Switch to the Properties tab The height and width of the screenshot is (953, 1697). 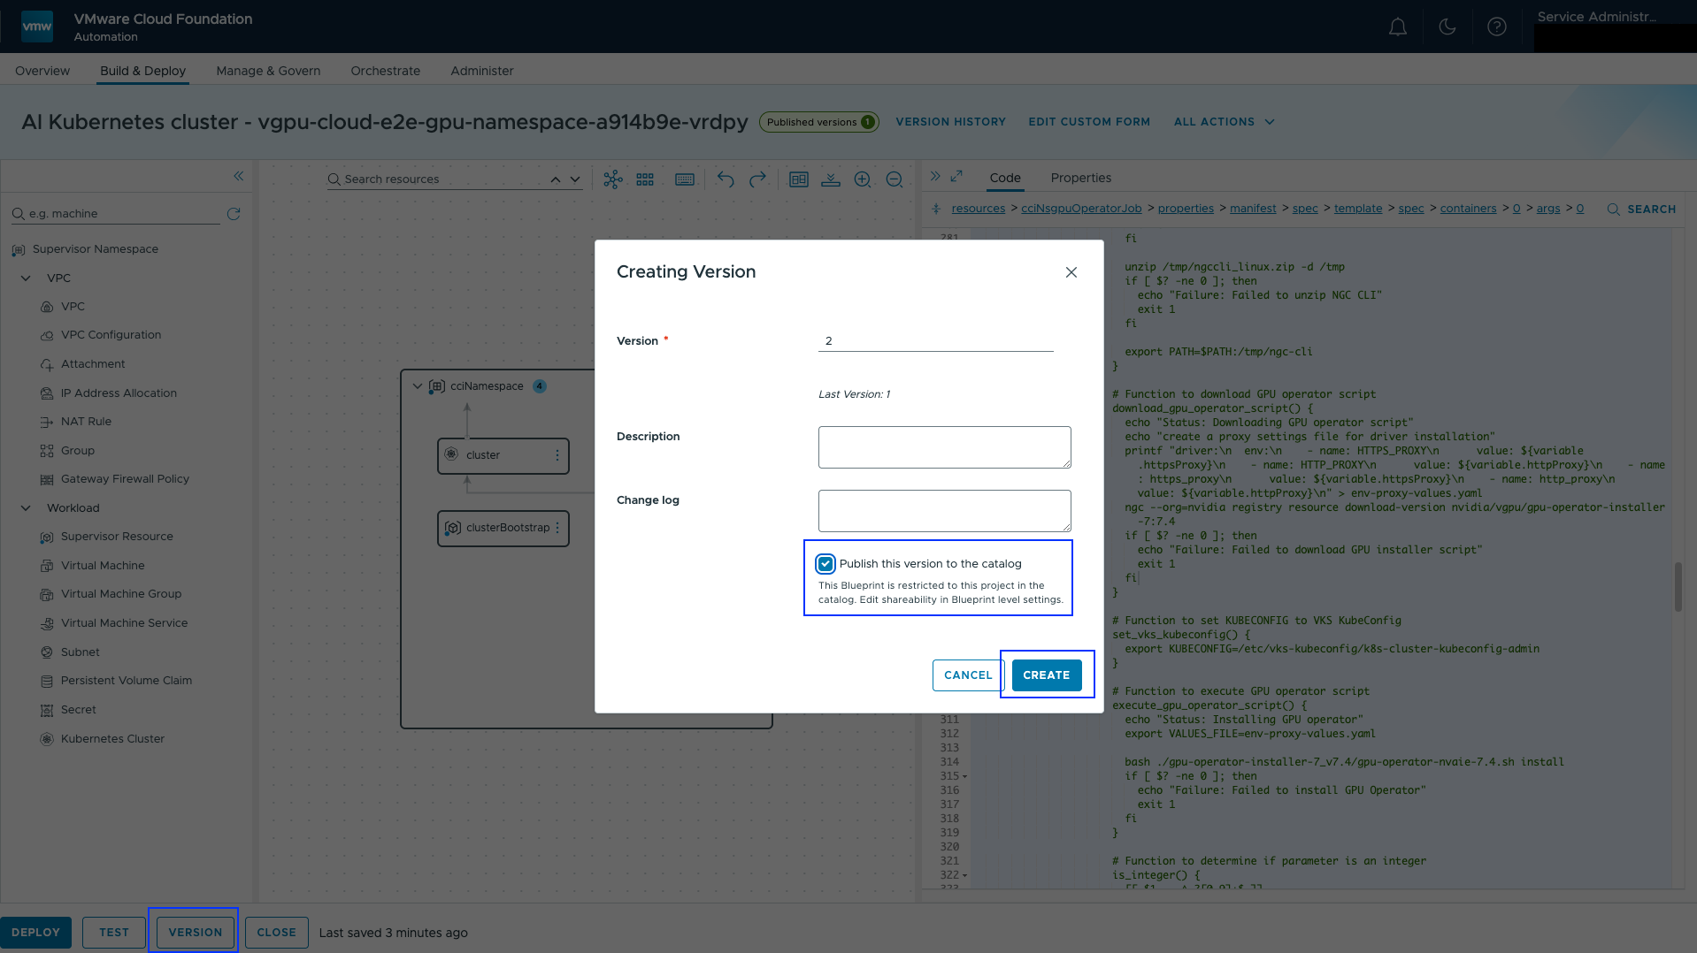pos(1080,178)
